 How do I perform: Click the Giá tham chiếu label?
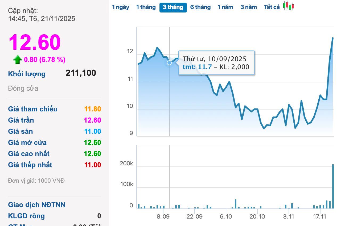[x=33, y=109]
